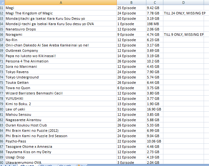Select the TILL 24 ONLY note cell

[184, 13]
